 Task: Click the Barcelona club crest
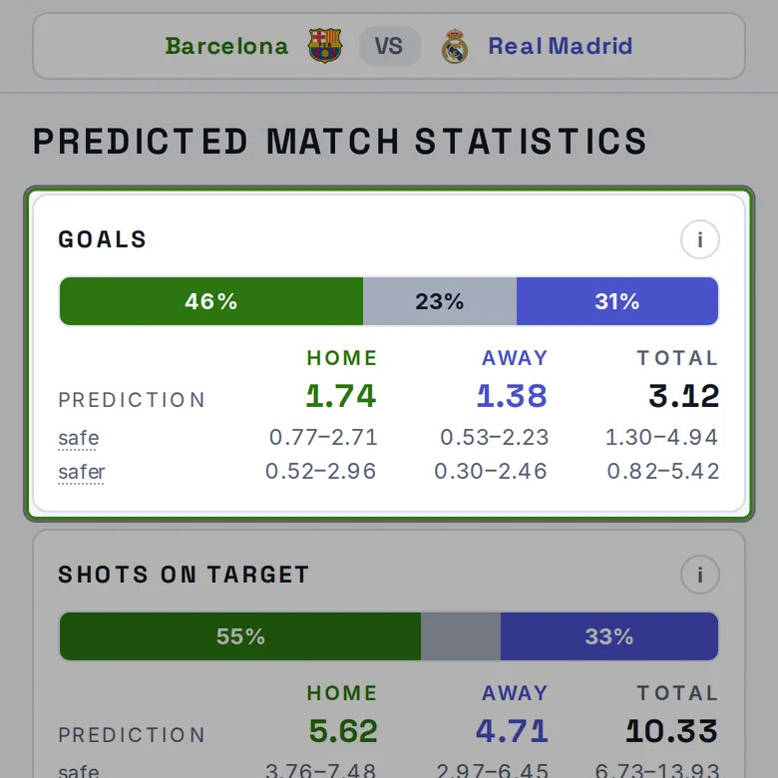click(325, 46)
